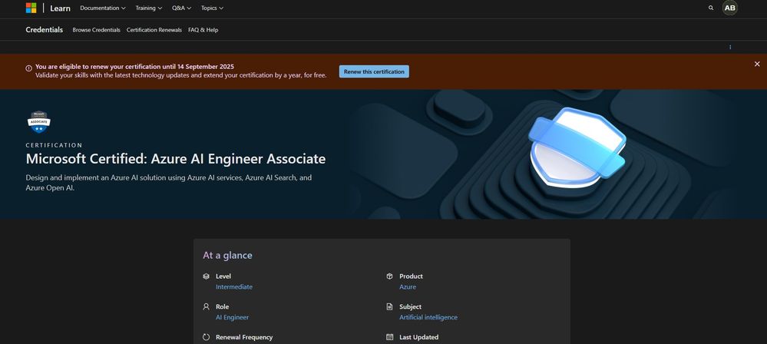Click the certification title heading
Viewport: 767px width, 344px height.
point(176,159)
